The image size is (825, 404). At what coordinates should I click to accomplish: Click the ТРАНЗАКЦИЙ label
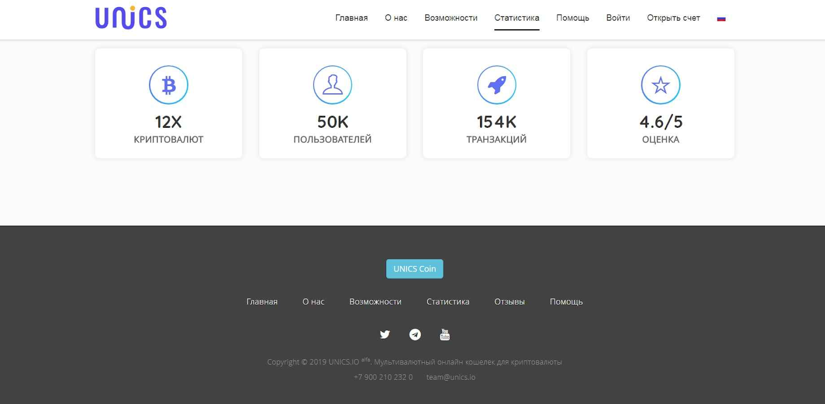(497, 140)
